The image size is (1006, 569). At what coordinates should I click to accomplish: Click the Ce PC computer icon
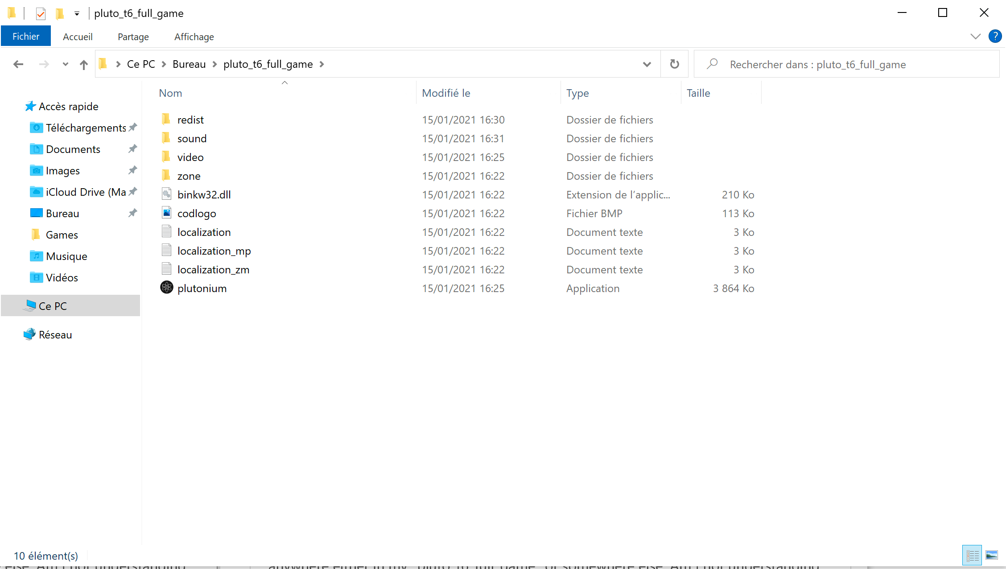pyautogui.click(x=30, y=305)
